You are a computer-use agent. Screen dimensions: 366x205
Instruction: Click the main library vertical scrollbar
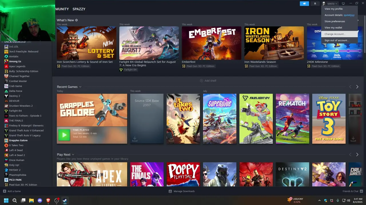[x=365, y=34]
